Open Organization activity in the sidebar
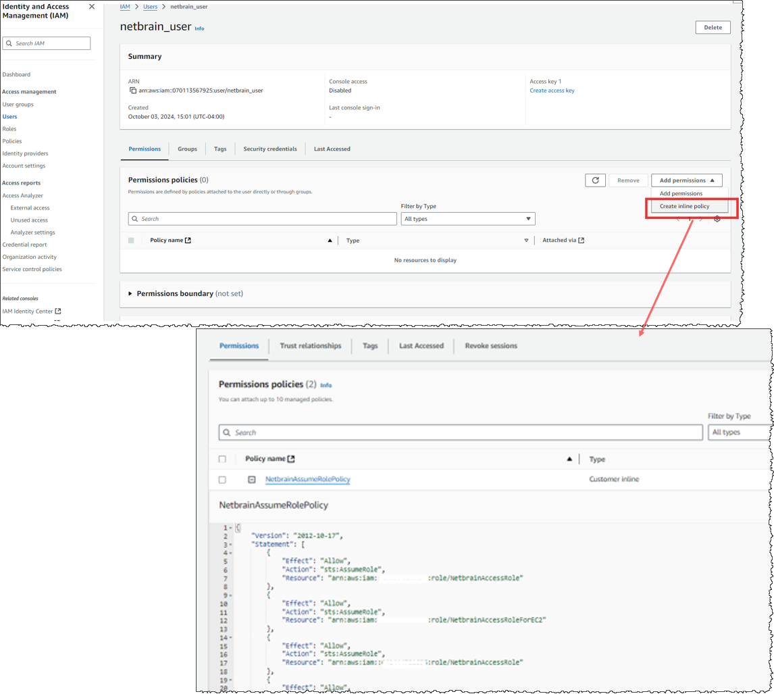The width and height of the screenshot is (774, 694). pos(30,257)
